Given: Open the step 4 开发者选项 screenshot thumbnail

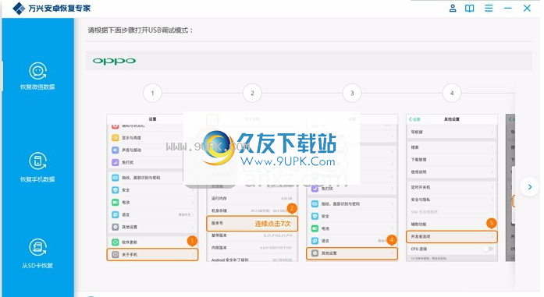Looking at the screenshot, I should [x=452, y=188].
